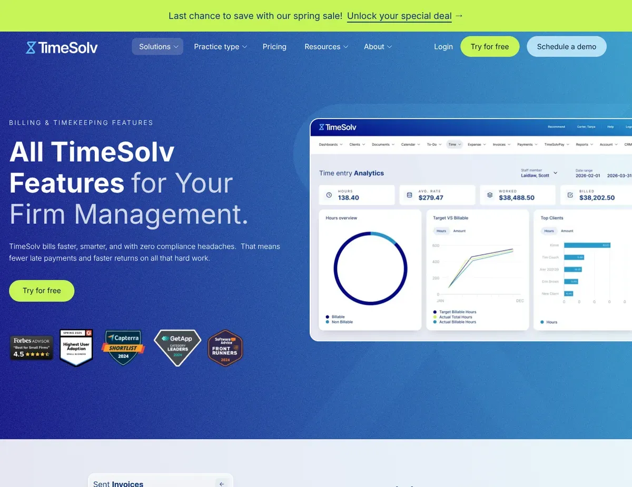Click the TimeSolv hourglass logo in header

pos(62,47)
